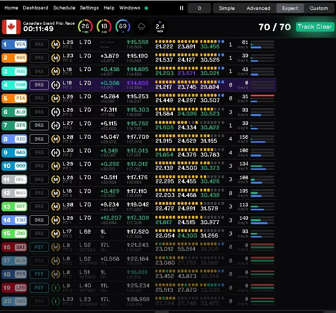Switch to Advanced view mode
Viewport: 336px width, 313px height.
tap(258, 8)
